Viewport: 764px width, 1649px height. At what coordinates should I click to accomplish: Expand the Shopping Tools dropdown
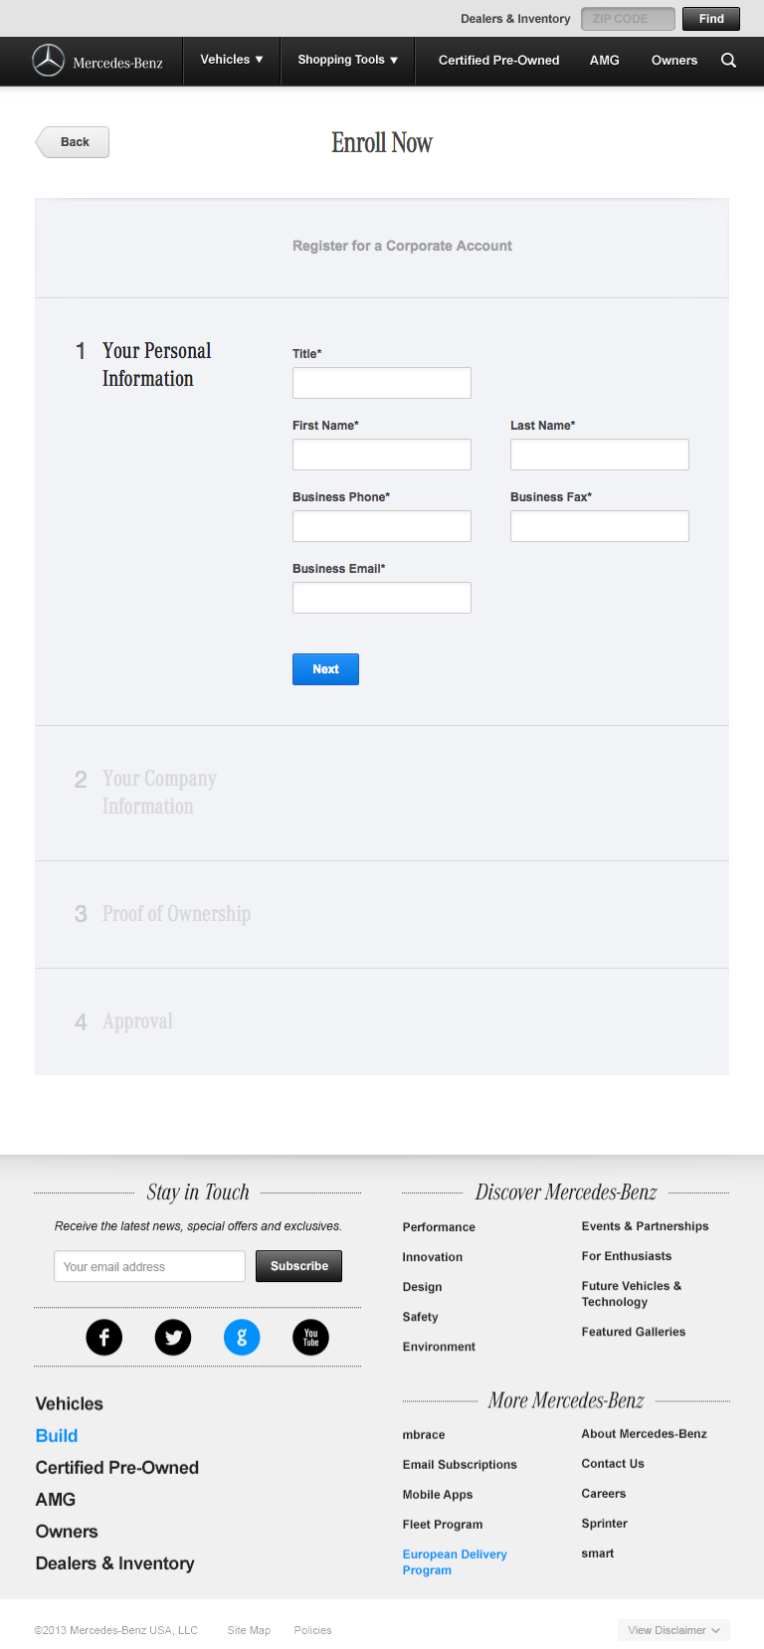[x=347, y=60]
